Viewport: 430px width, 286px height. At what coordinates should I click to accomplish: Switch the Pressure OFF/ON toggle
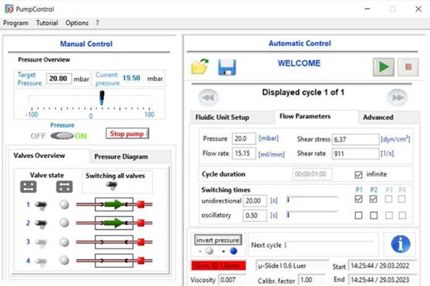coord(62,135)
